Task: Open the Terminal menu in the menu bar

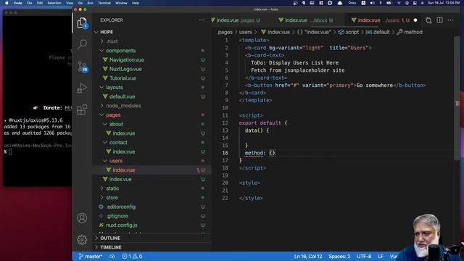Action: 104,3
